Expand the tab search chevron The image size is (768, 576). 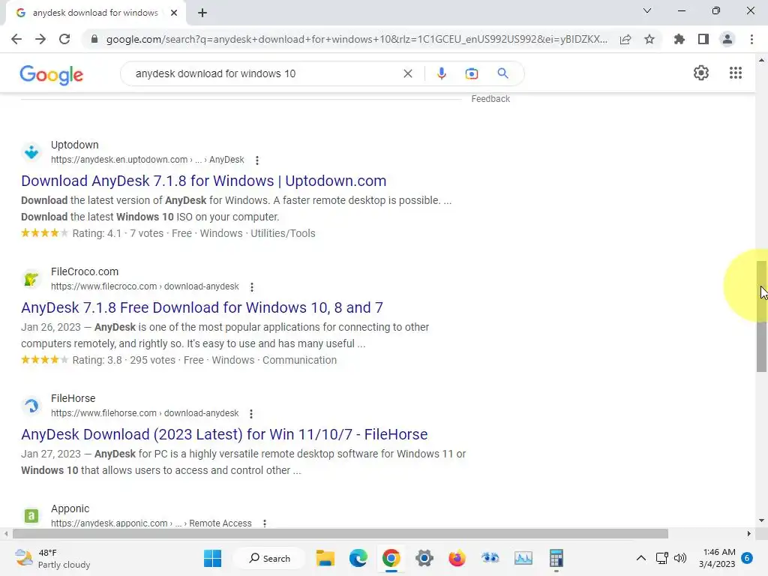click(647, 10)
